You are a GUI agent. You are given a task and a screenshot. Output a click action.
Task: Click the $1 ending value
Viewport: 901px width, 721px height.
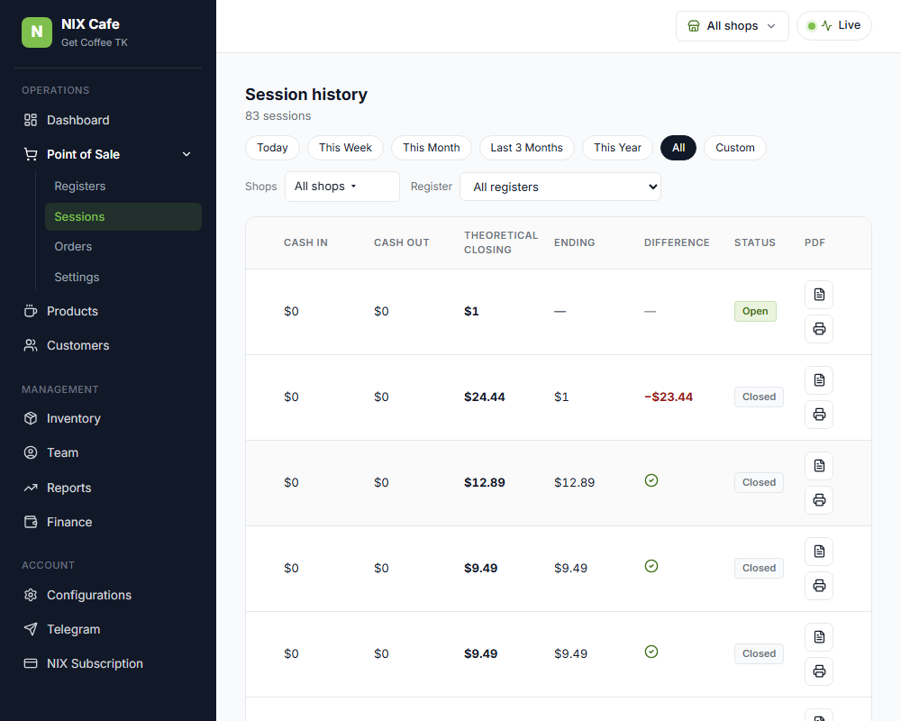(560, 397)
